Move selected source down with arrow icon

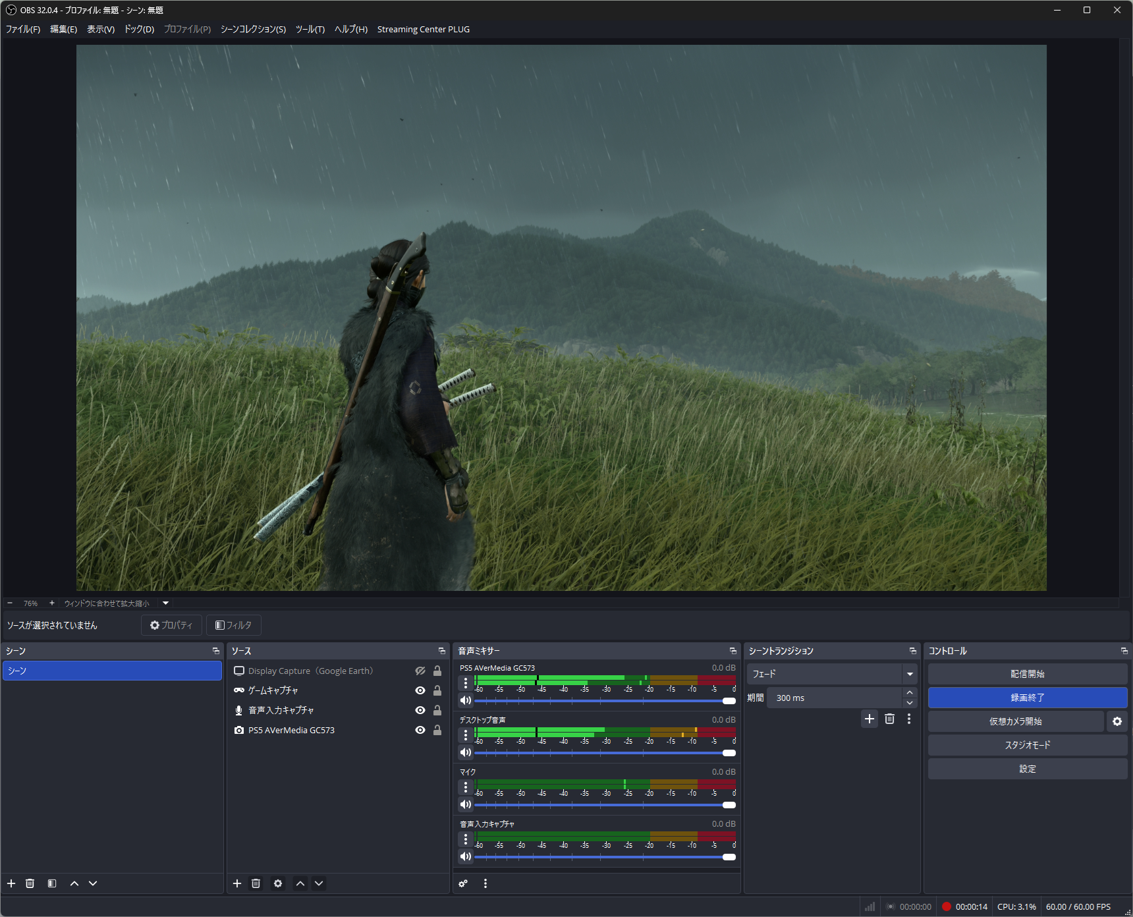pyautogui.click(x=319, y=883)
